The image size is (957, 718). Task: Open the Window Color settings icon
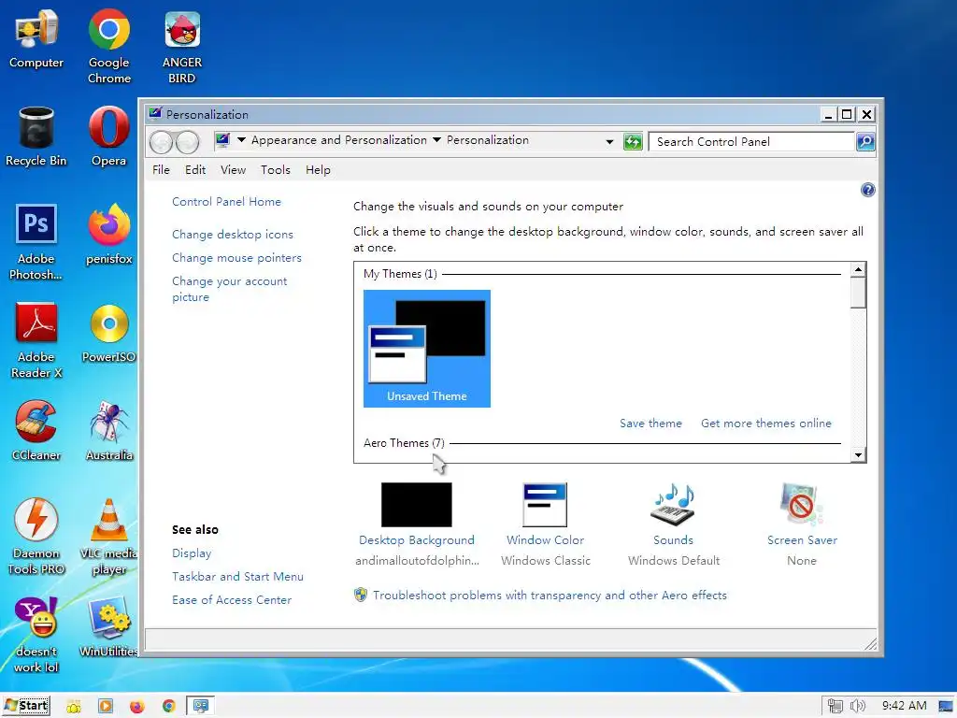pos(545,505)
